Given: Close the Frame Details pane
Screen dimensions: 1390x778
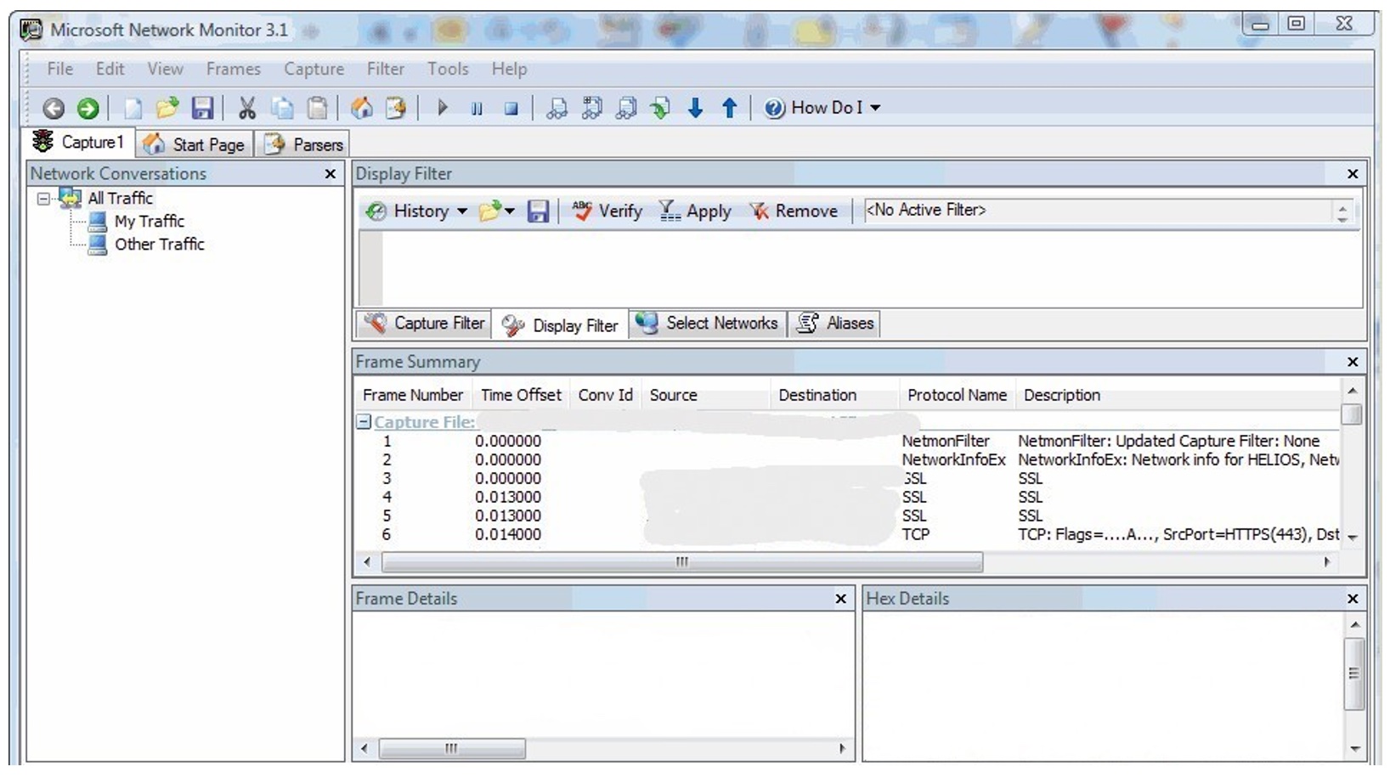Looking at the screenshot, I should 840,599.
